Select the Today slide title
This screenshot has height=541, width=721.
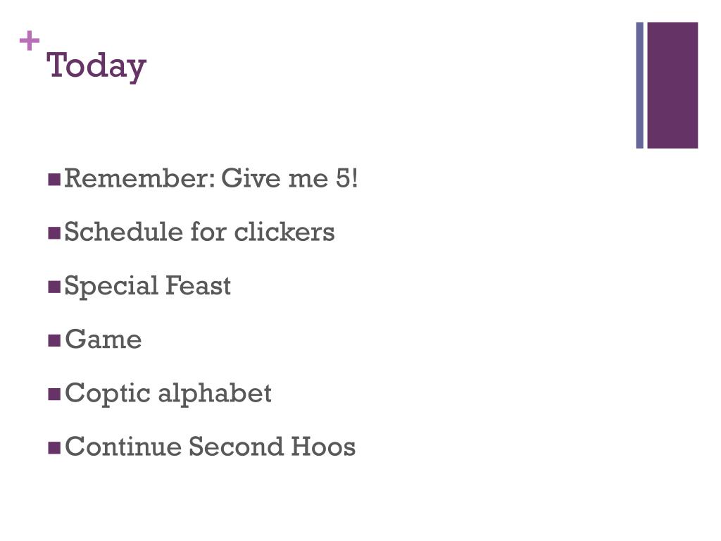click(96, 66)
